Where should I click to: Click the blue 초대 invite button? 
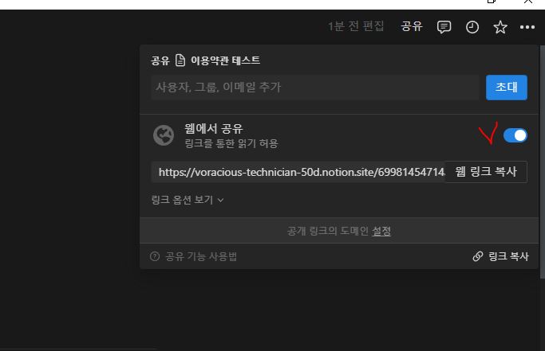507,88
